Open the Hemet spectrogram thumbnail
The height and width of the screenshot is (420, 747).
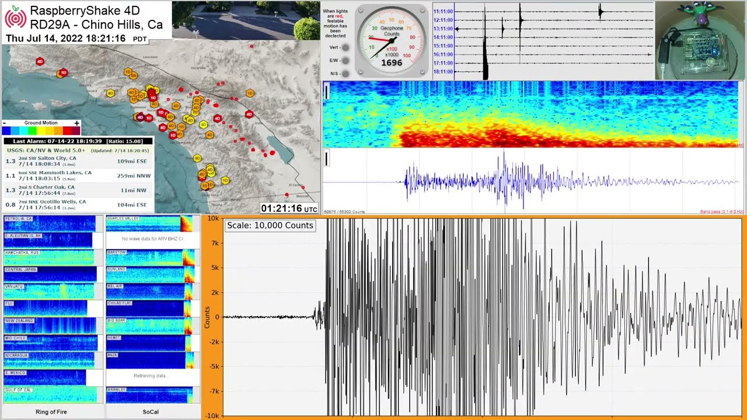click(x=150, y=343)
